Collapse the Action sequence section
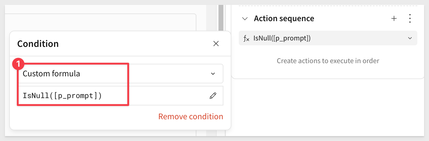This screenshot has height=141, width=429. coord(245,19)
